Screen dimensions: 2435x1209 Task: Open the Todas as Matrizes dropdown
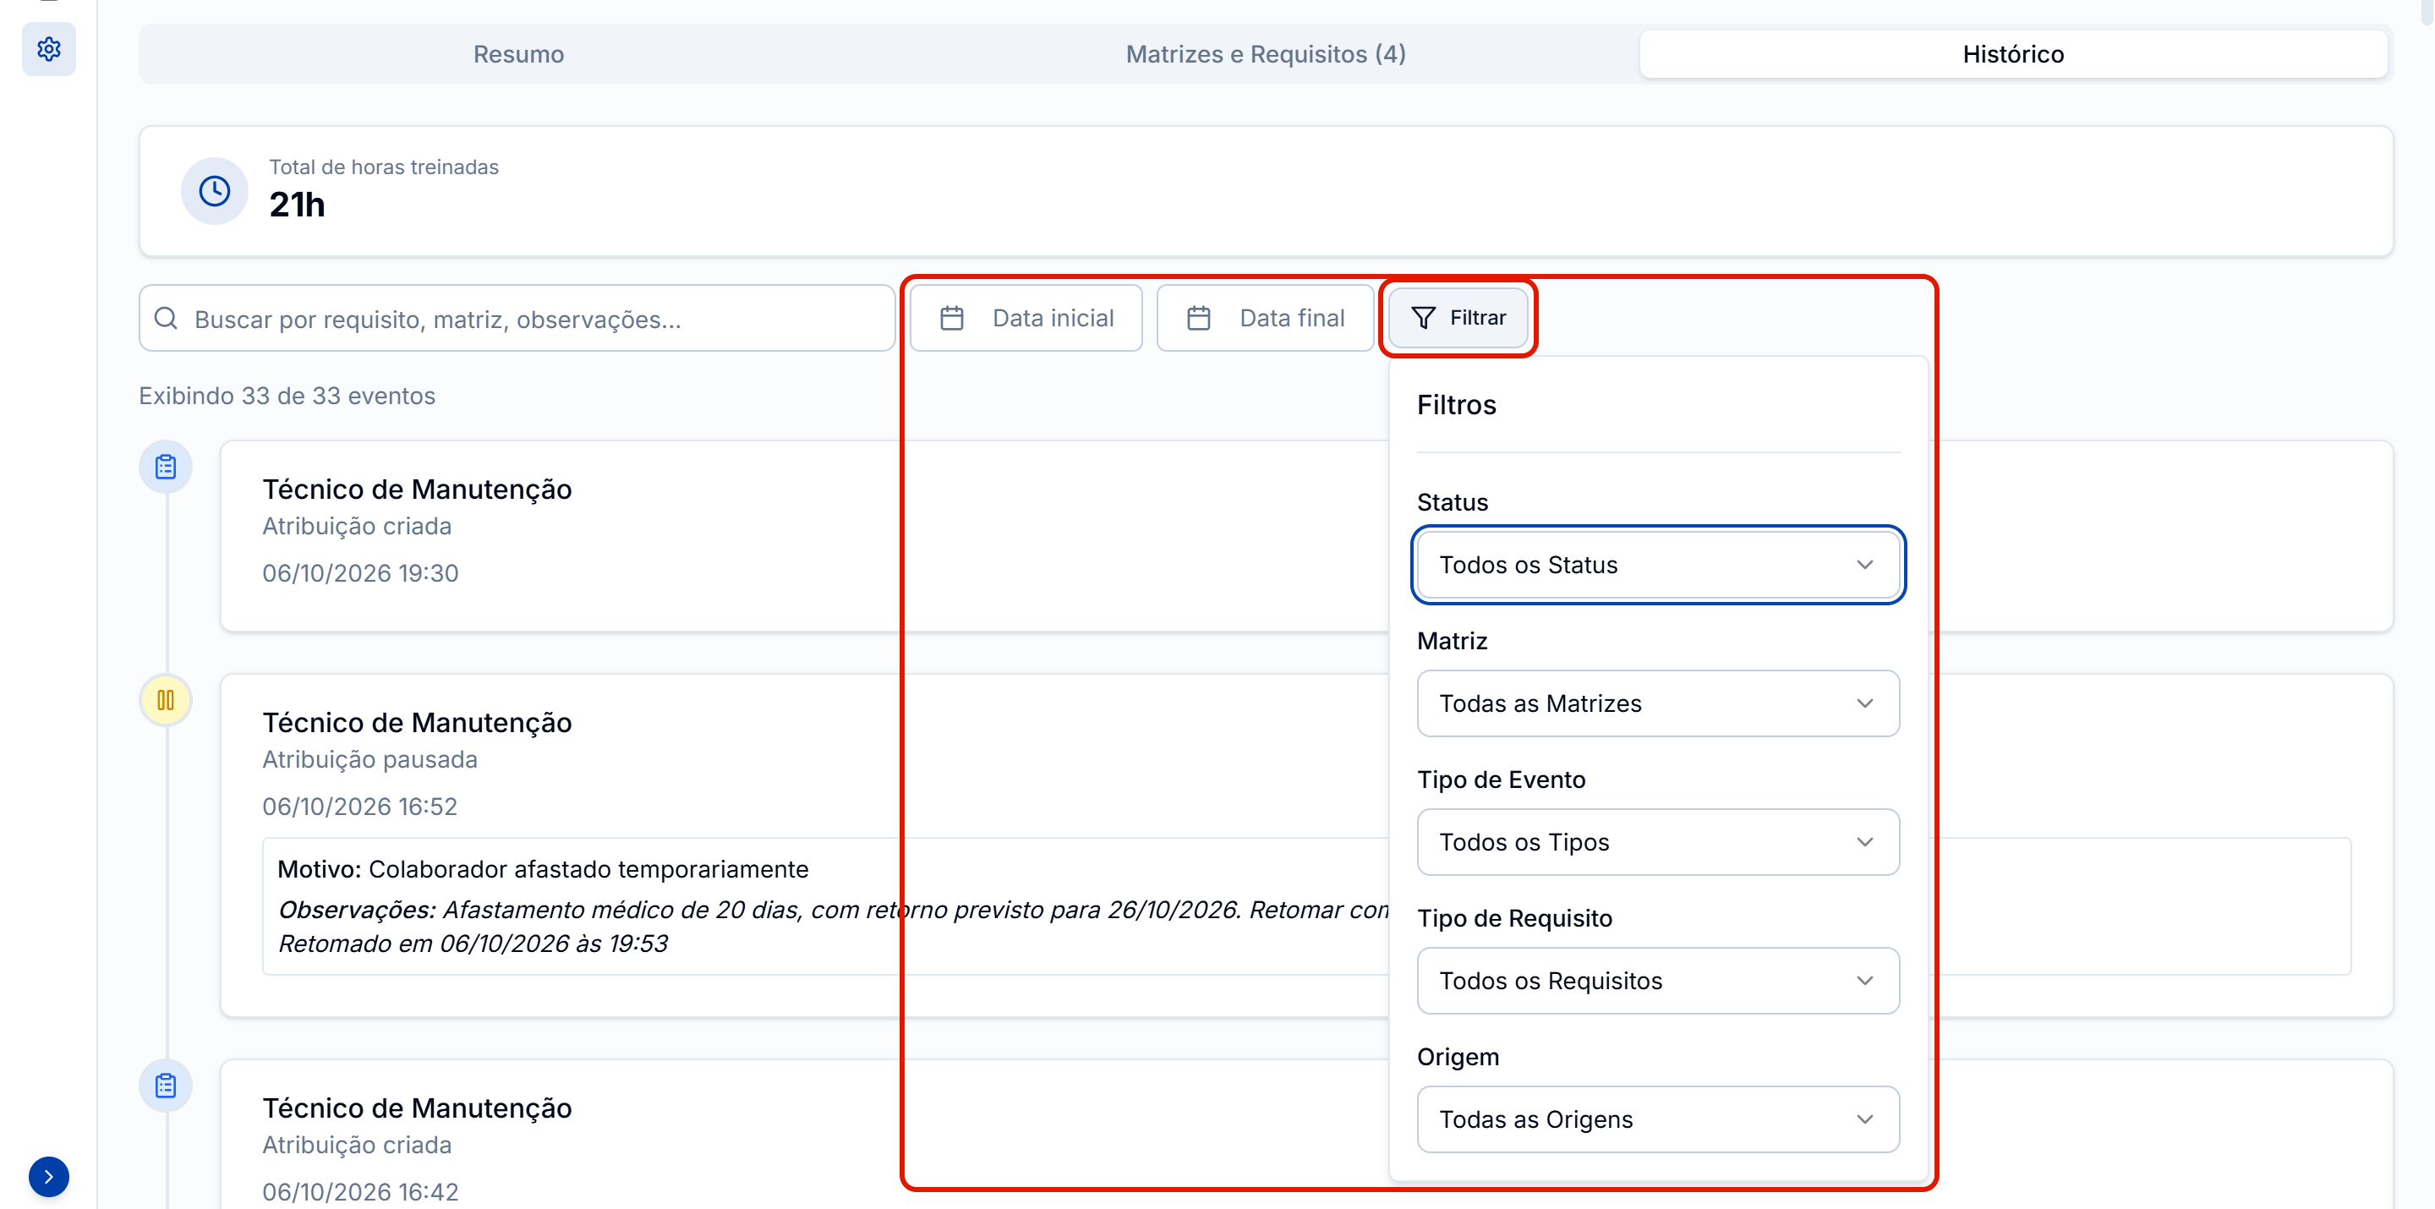pyautogui.click(x=1658, y=703)
